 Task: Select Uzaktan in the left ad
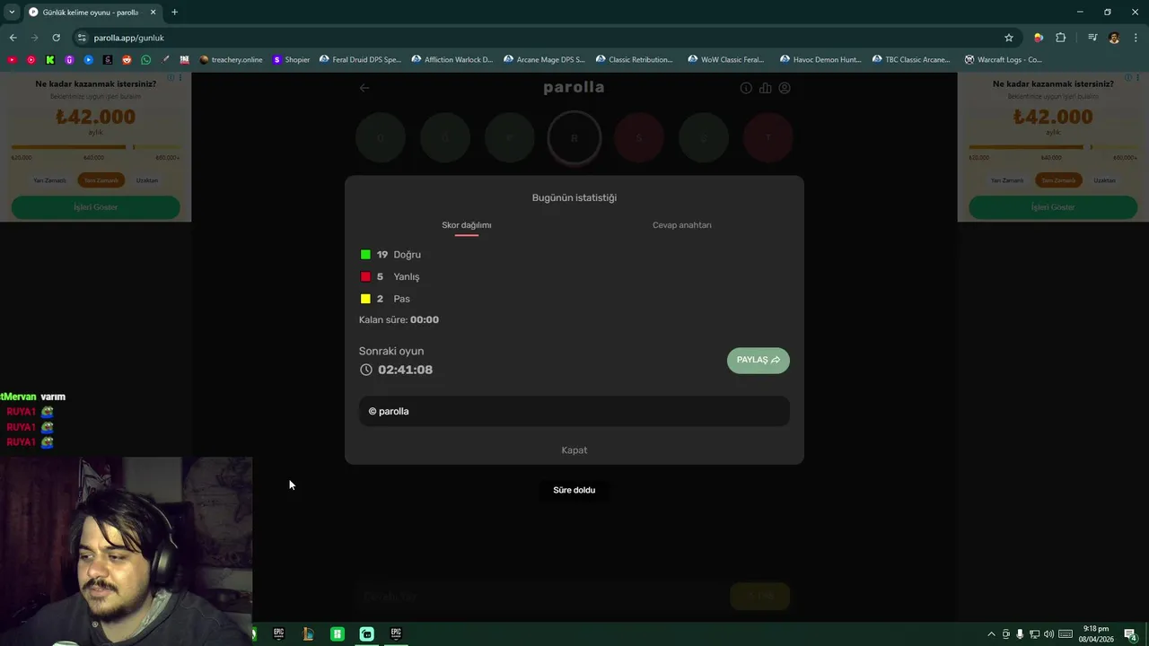coord(147,180)
